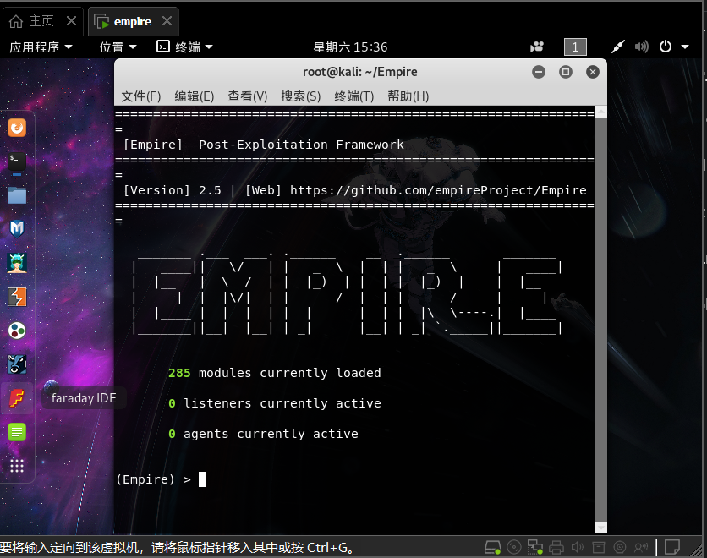
Task: Click VMware printer status icon
Action: coord(556,547)
